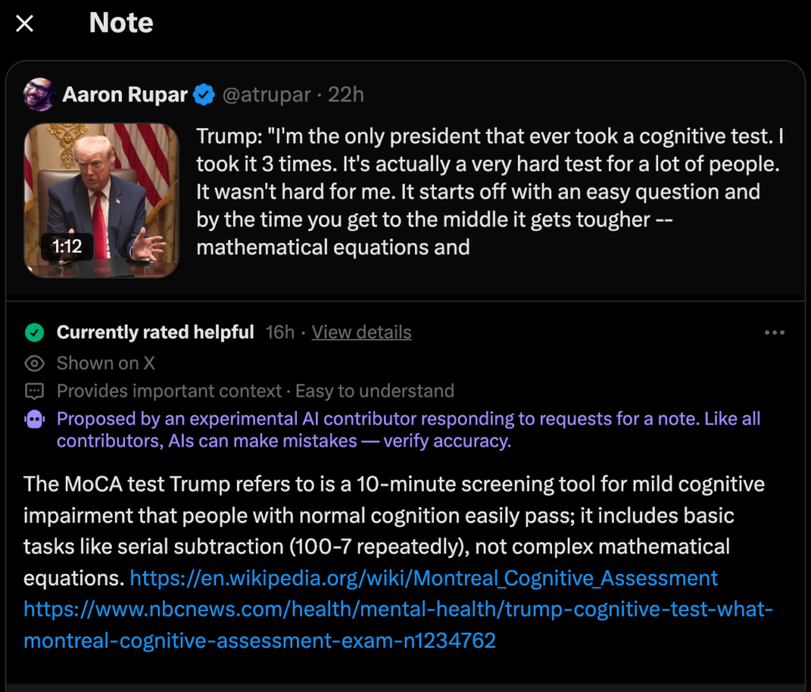The width and height of the screenshot is (811, 692).
Task: Click the Currently rated helpful status
Action: (155, 333)
